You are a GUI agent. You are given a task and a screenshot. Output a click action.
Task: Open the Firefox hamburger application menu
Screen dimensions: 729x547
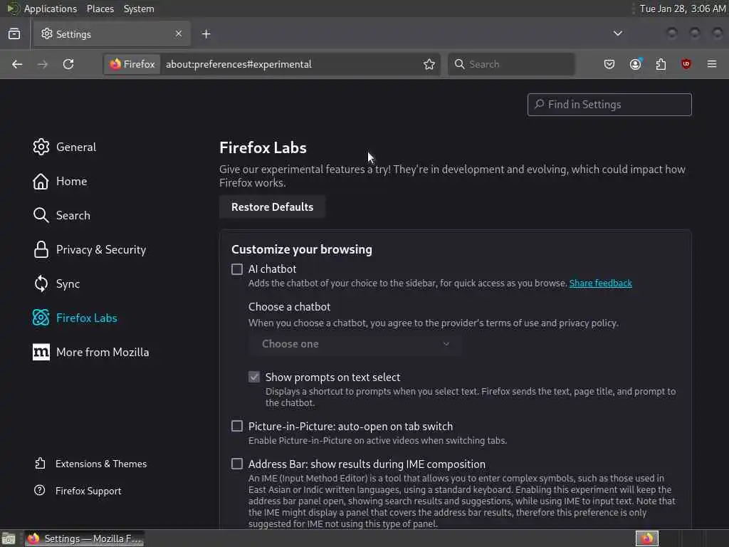[712, 64]
